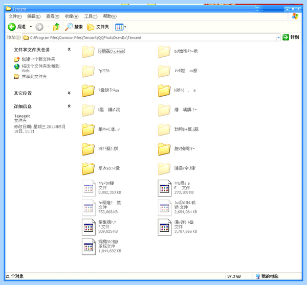
Task: Open the Back history dropdown arrow
Action: pos(31,27)
